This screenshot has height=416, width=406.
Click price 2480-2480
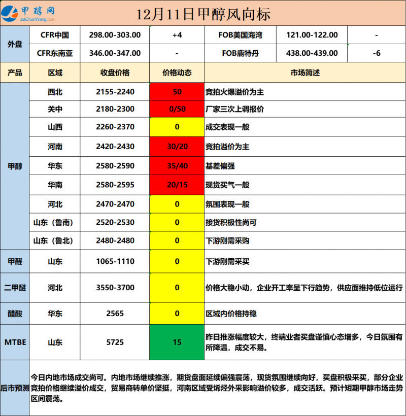[115, 240]
